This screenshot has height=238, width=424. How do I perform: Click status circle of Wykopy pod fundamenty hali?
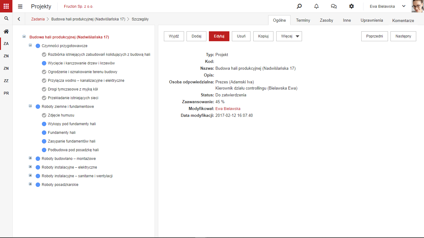coord(44,124)
